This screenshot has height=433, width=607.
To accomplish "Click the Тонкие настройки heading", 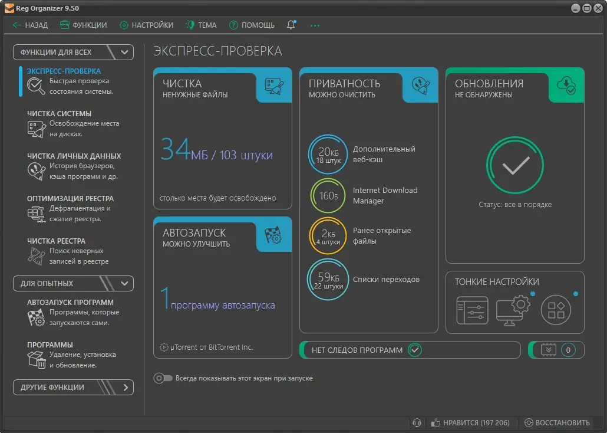I will click(x=497, y=282).
